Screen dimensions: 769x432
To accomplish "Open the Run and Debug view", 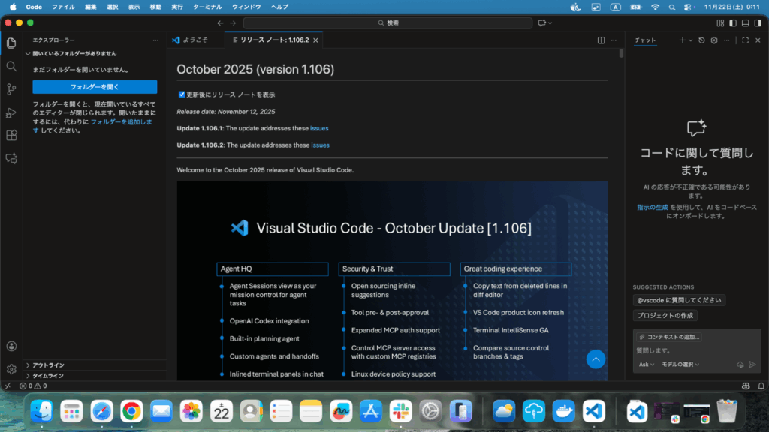I will click(x=11, y=112).
